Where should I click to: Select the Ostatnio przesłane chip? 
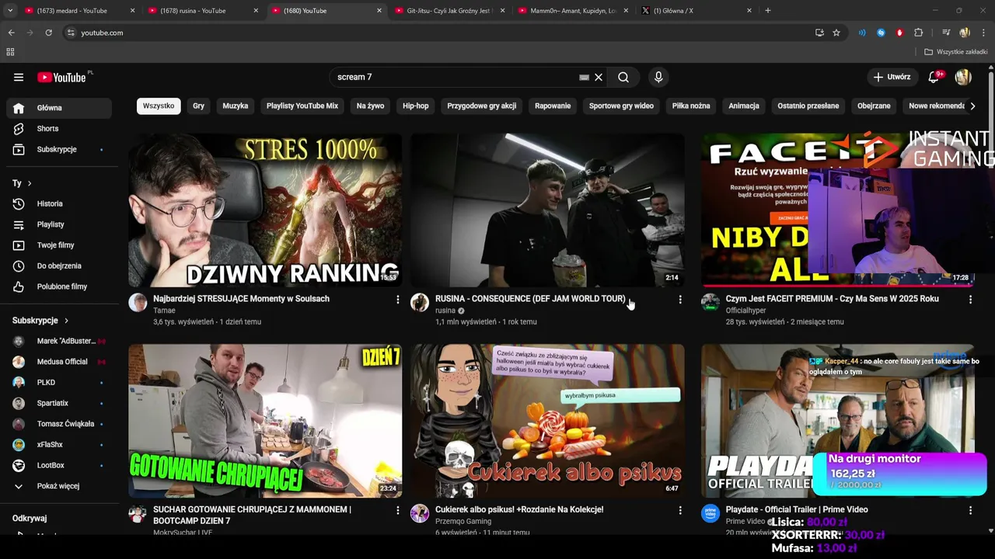coord(808,106)
